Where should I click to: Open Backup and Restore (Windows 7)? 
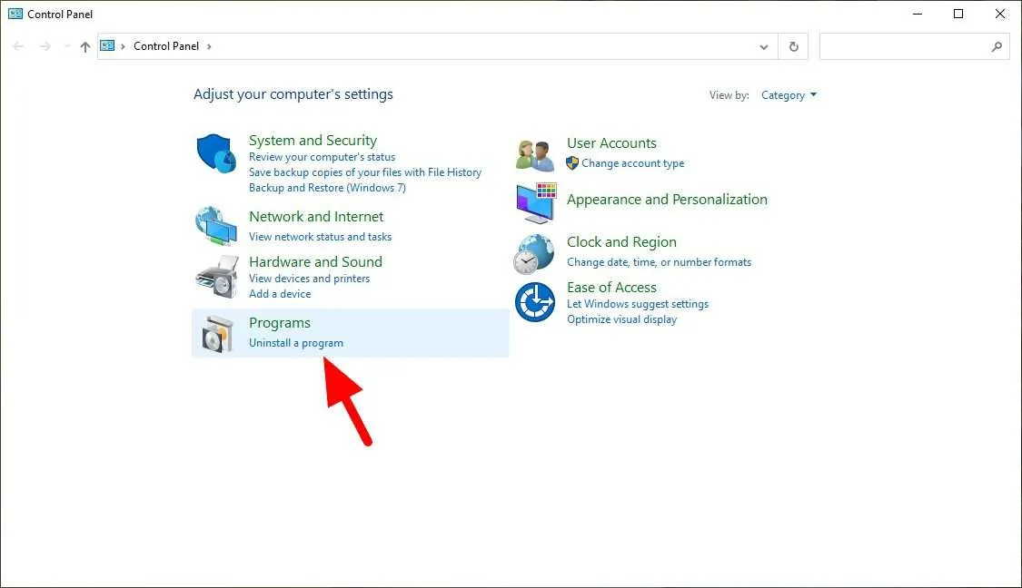click(x=327, y=188)
